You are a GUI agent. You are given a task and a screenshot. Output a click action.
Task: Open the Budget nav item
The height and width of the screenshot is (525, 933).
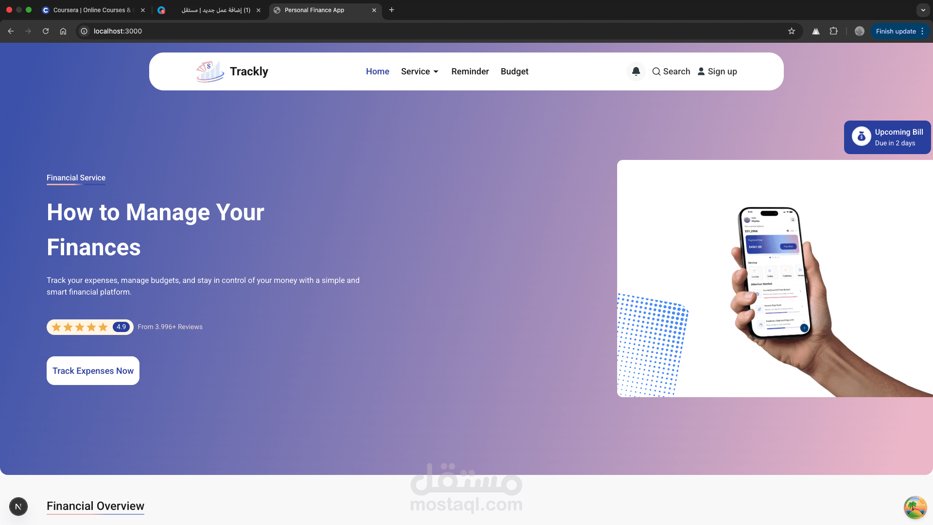tap(514, 71)
